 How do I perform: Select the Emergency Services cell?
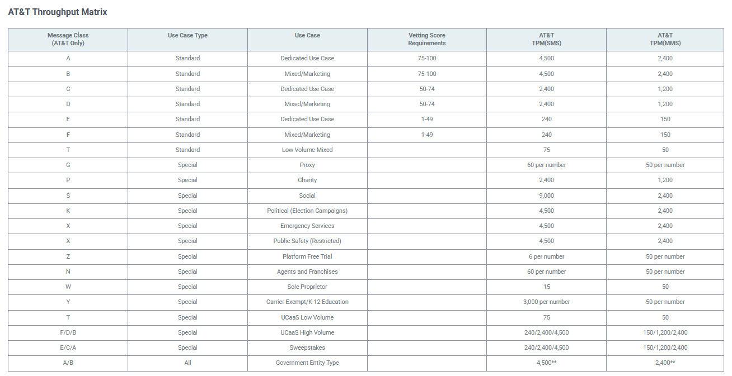pos(307,226)
